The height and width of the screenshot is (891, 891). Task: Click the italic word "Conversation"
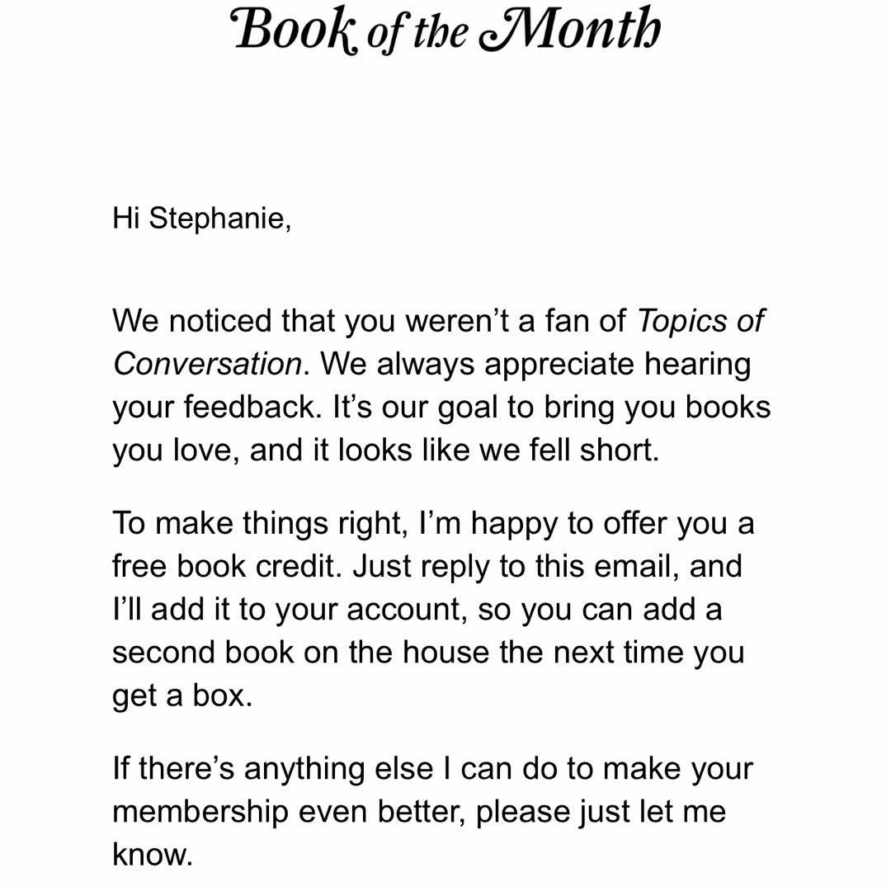point(207,364)
